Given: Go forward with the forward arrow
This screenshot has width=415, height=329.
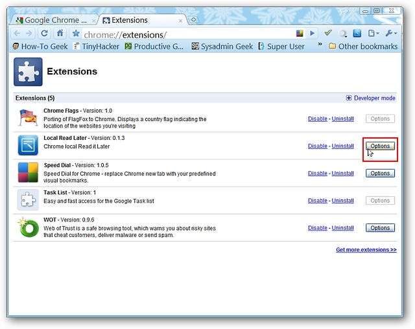Looking at the screenshot, I should tap(29, 33).
